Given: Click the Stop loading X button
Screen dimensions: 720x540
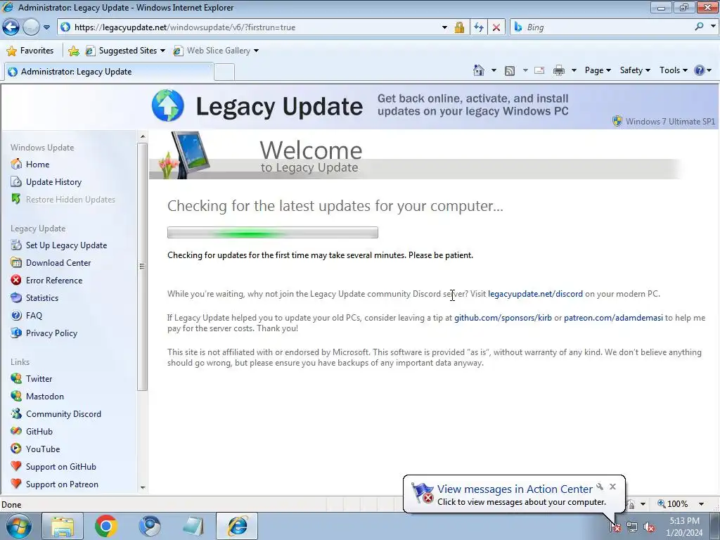Looking at the screenshot, I should [x=496, y=27].
